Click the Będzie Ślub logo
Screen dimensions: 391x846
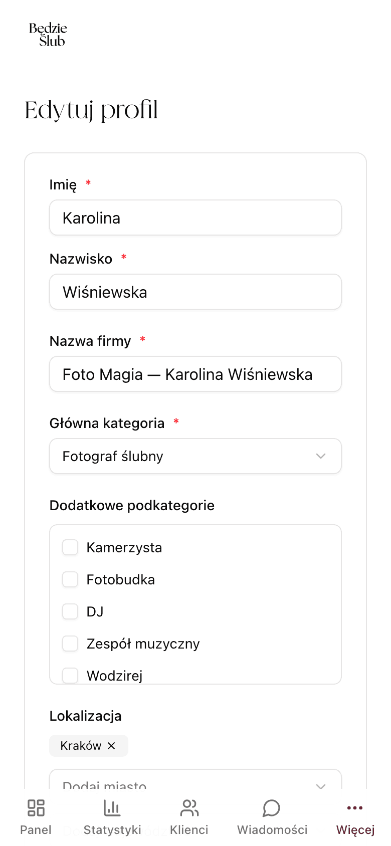pyautogui.click(x=48, y=34)
